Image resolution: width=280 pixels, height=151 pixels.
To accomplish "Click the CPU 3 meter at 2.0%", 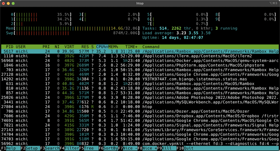I will (109, 14).
